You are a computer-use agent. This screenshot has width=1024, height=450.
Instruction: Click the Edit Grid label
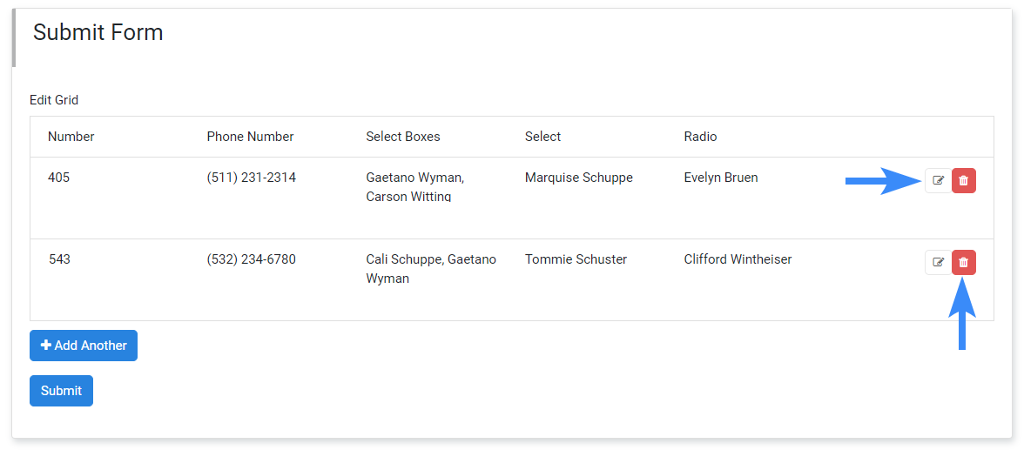(x=54, y=100)
